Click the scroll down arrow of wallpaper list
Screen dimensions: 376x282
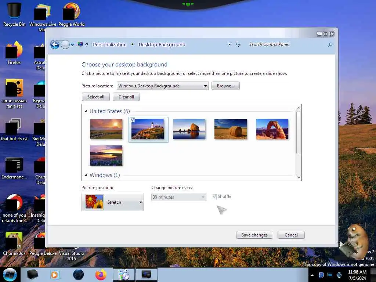[298, 177]
